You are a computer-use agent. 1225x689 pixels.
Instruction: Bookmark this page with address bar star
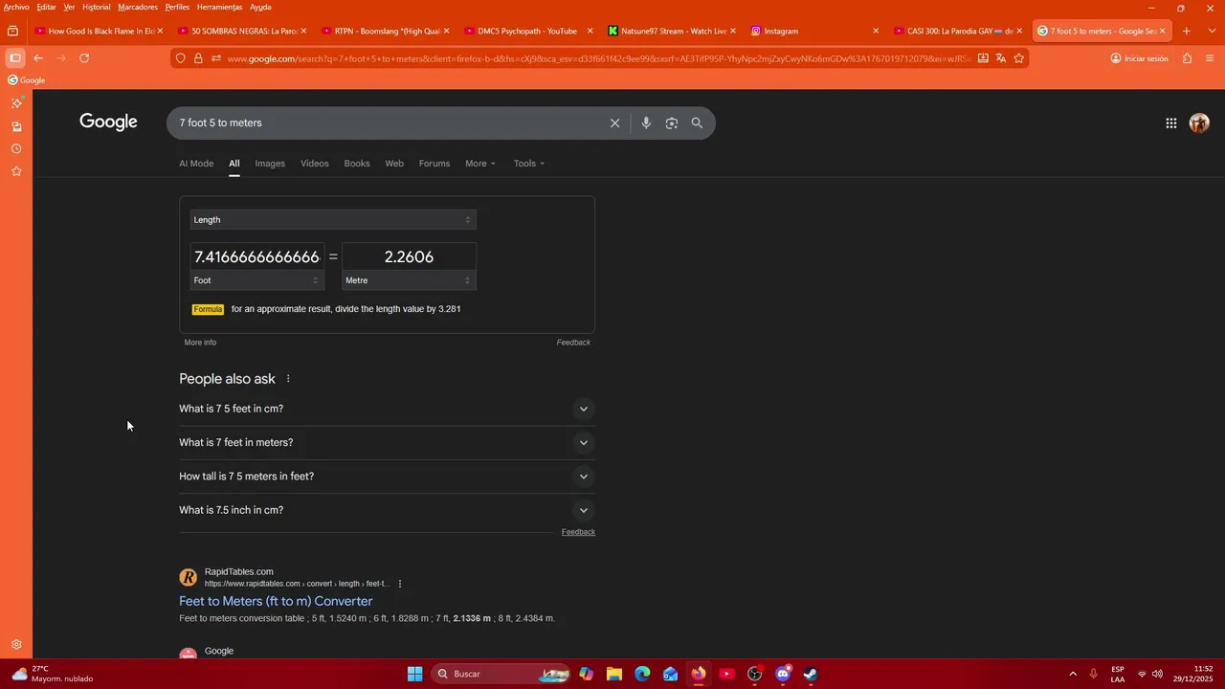(x=1018, y=58)
